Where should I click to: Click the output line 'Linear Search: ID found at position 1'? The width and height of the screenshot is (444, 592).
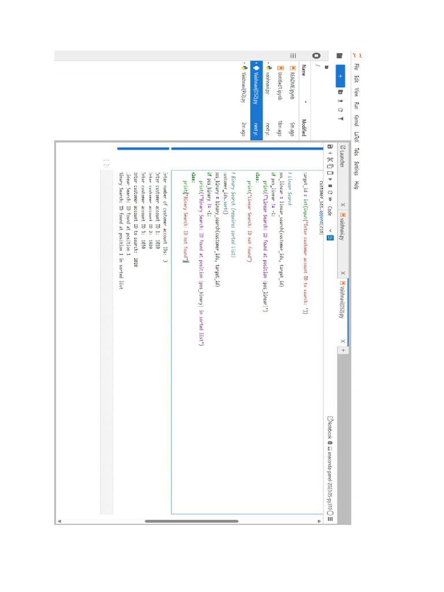click(x=128, y=214)
